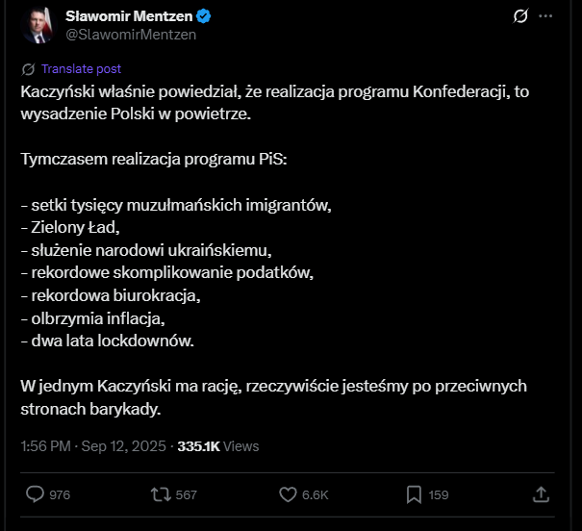Viewport: 582px width, 531px height.
Task: Click the Grok icon at top right
Action: click(520, 16)
